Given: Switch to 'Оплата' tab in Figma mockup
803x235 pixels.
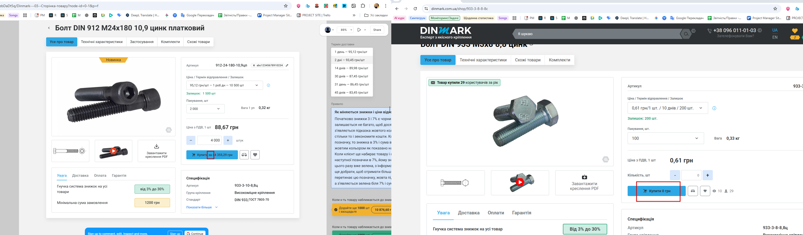Looking at the screenshot, I should pyautogui.click(x=100, y=175).
